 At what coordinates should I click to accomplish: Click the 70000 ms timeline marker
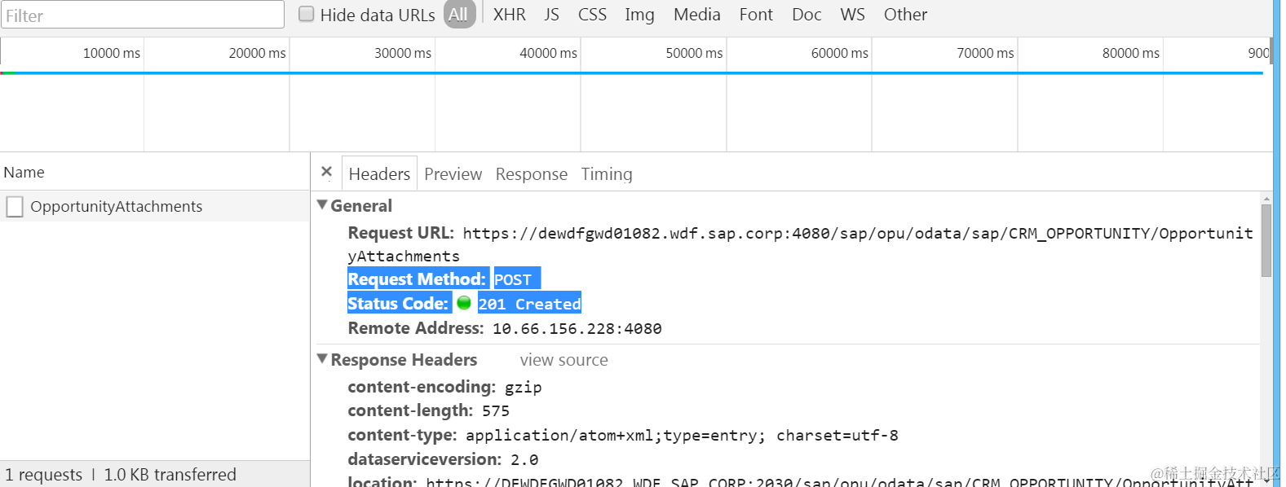pyautogui.click(x=985, y=53)
